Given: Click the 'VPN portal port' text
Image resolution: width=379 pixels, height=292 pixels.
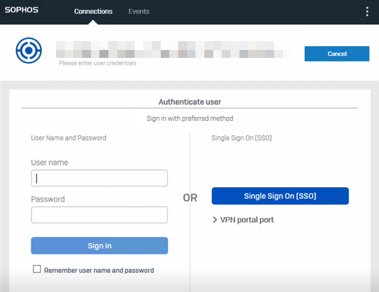Looking at the screenshot, I should coord(247,220).
